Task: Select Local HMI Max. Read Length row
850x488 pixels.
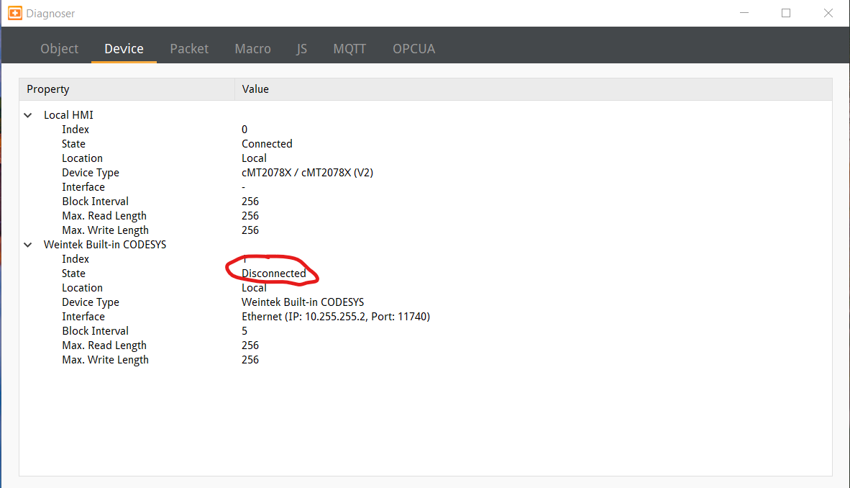Action: tap(104, 216)
